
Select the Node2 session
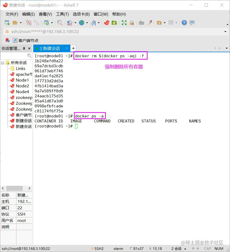click(x=20, y=86)
